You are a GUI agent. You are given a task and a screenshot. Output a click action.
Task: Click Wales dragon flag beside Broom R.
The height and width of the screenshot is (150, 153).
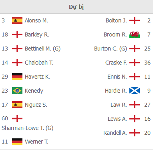(x=135, y=34)
